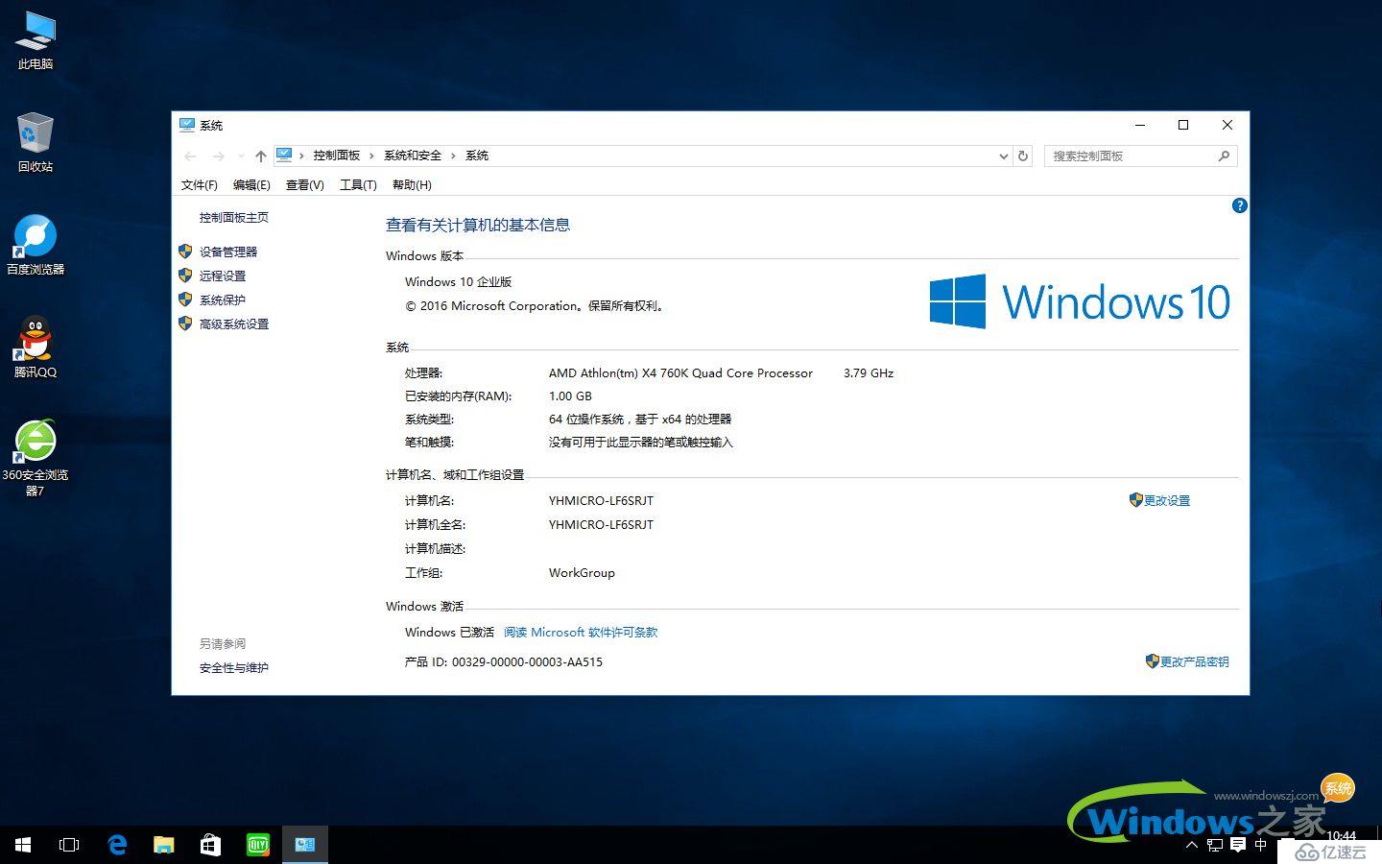Show hidden tray icons with chevron
Screen dimensions: 1382x864
point(1192,845)
